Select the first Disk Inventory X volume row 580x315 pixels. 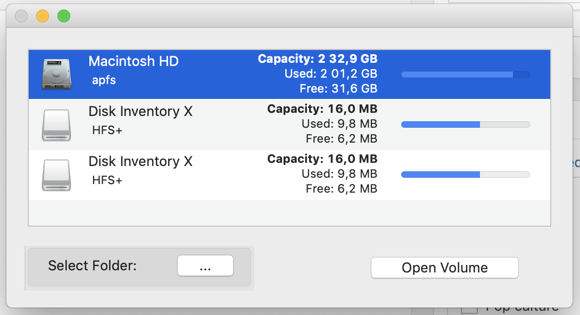coord(289,124)
